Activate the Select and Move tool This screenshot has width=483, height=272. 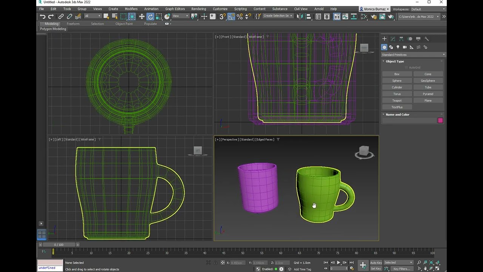coord(142,16)
